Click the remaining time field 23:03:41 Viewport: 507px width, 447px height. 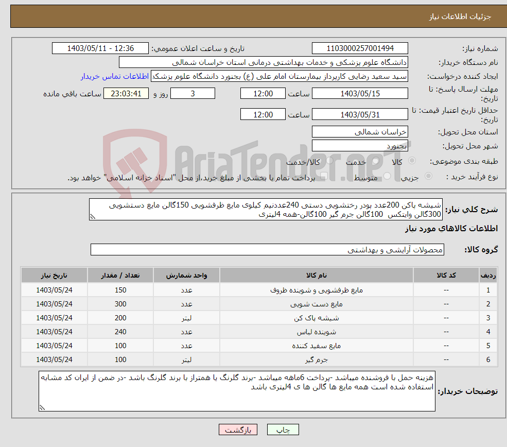coord(126,94)
